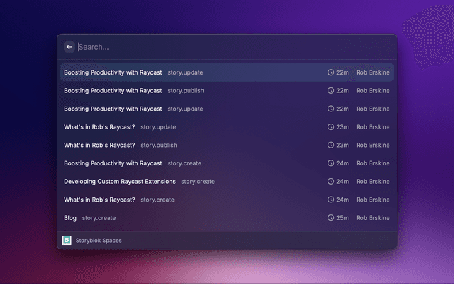Click the Storyblok Spaces label in footer

tap(99, 241)
